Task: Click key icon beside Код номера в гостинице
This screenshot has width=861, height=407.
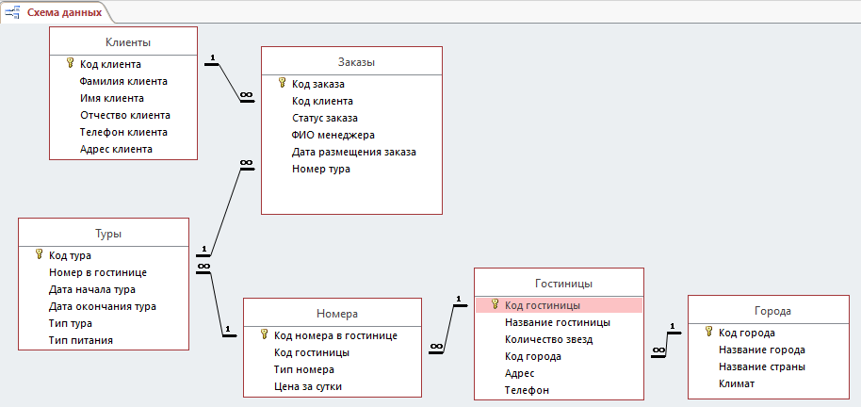Action: point(264,334)
